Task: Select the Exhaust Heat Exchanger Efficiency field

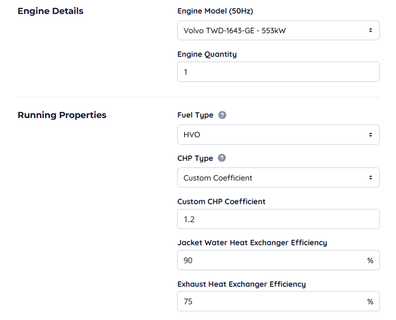Action: (278, 301)
